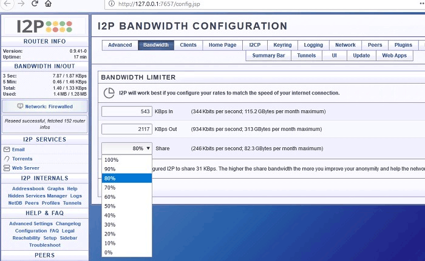Switch to the Clients tab
Viewport: 425px width, 261px height.
pyautogui.click(x=188, y=45)
